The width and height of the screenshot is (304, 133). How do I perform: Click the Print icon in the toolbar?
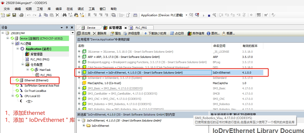coord(21,15)
